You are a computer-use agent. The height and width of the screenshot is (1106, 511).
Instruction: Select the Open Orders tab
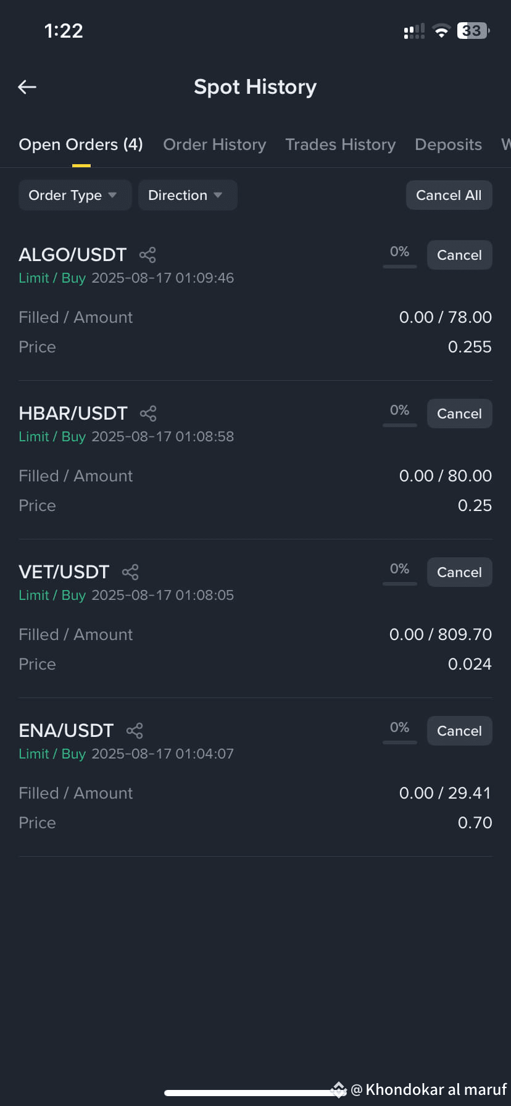coord(81,144)
